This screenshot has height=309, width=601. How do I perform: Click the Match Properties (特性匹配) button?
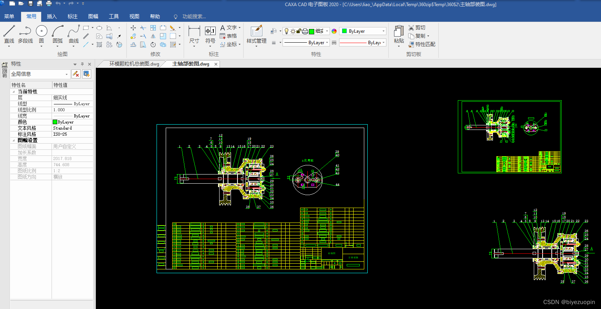(422, 45)
